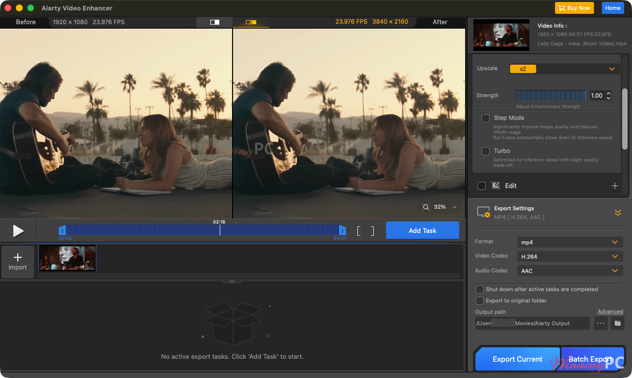Click the task panel collapse handle
The image size is (632, 378).
(x=232, y=281)
